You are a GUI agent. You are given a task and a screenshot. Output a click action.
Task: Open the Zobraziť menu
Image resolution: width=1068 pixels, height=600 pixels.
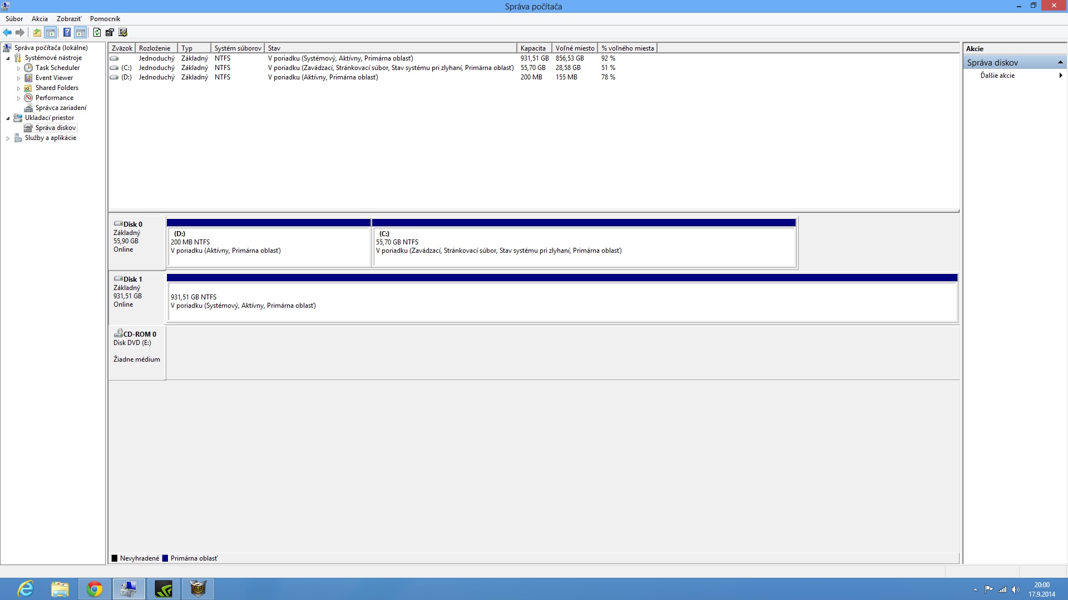pos(68,19)
